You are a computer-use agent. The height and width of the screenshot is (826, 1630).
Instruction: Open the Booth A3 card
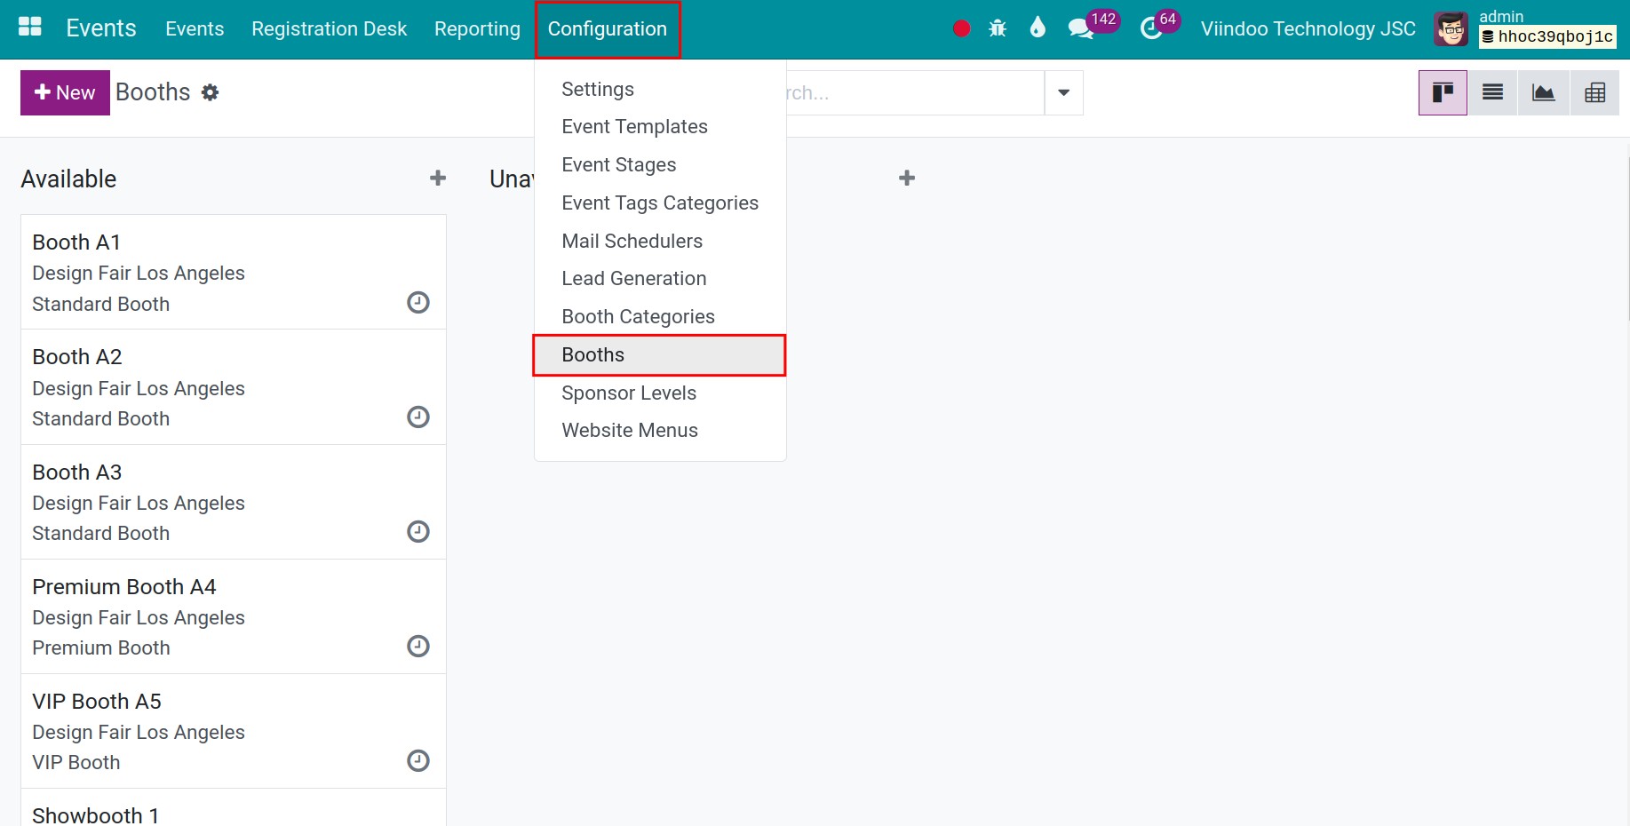click(234, 502)
